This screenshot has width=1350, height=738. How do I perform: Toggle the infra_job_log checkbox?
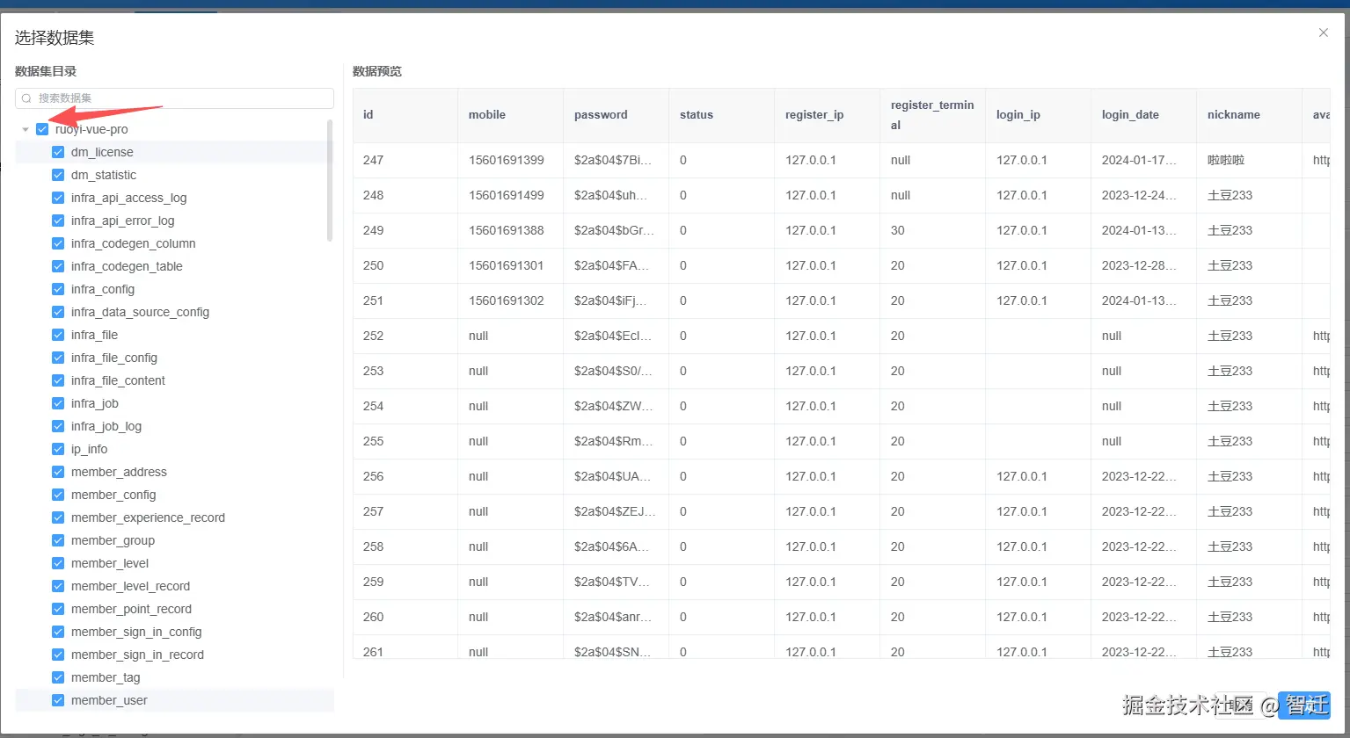point(58,426)
